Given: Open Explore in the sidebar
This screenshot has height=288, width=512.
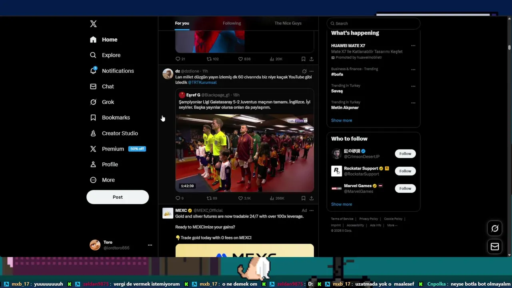Looking at the screenshot, I should click(x=105, y=55).
